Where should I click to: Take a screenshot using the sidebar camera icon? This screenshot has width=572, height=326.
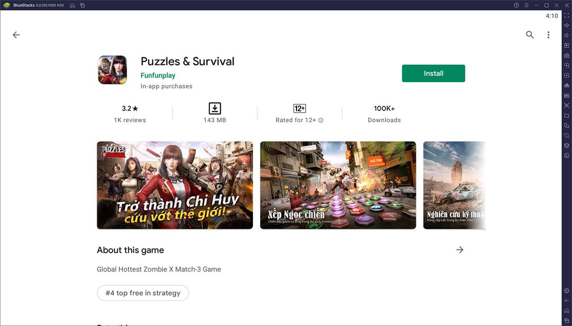click(x=567, y=105)
